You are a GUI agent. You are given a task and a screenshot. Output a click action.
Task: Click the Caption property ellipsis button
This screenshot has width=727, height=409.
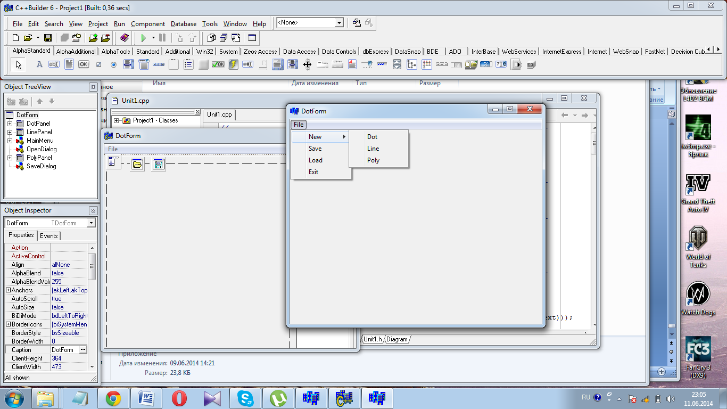pyautogui.click(x=83, y=350)
